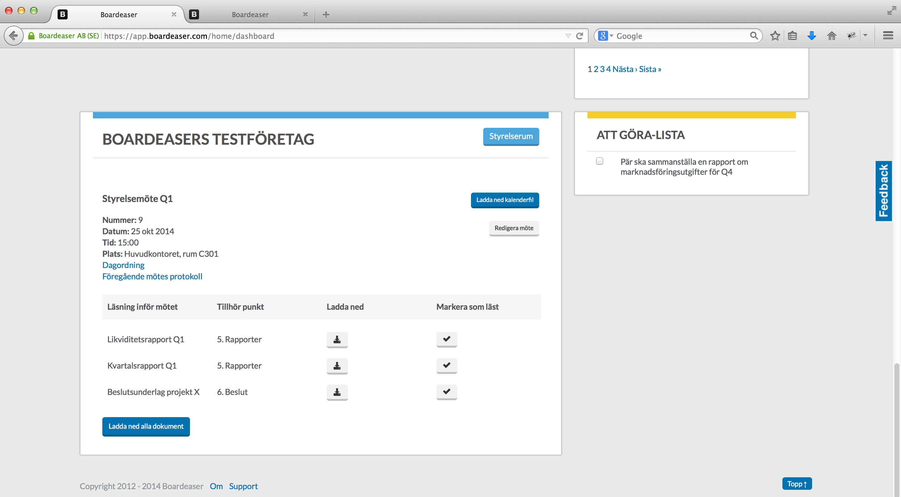Screen dimensions: 901x497
Task: Close the first Boardeaser tab
Action: [x=174, y=14]
